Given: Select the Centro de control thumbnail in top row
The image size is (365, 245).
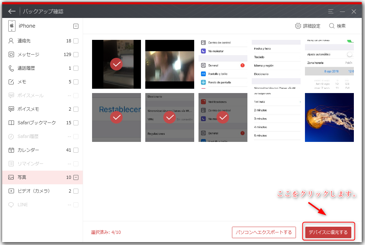Looking at the screenshot, I should [x=223, y=64].
